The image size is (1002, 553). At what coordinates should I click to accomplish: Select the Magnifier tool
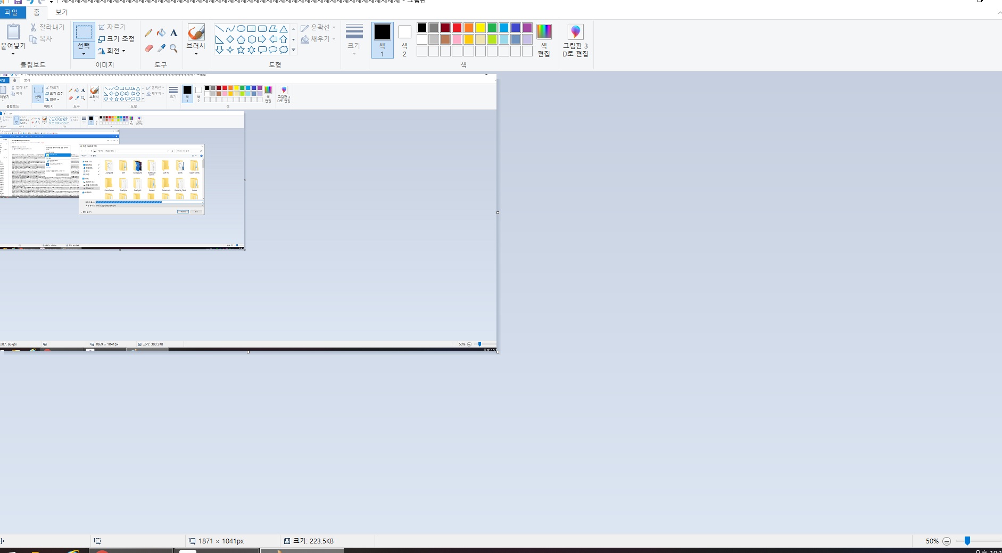(x=173, y=48)
